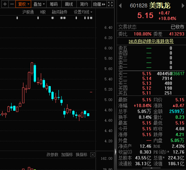The width and height of the screenshot is (186, 170).
Task: Click 委比 value 100.00%
Action: [x=143, y=34]
